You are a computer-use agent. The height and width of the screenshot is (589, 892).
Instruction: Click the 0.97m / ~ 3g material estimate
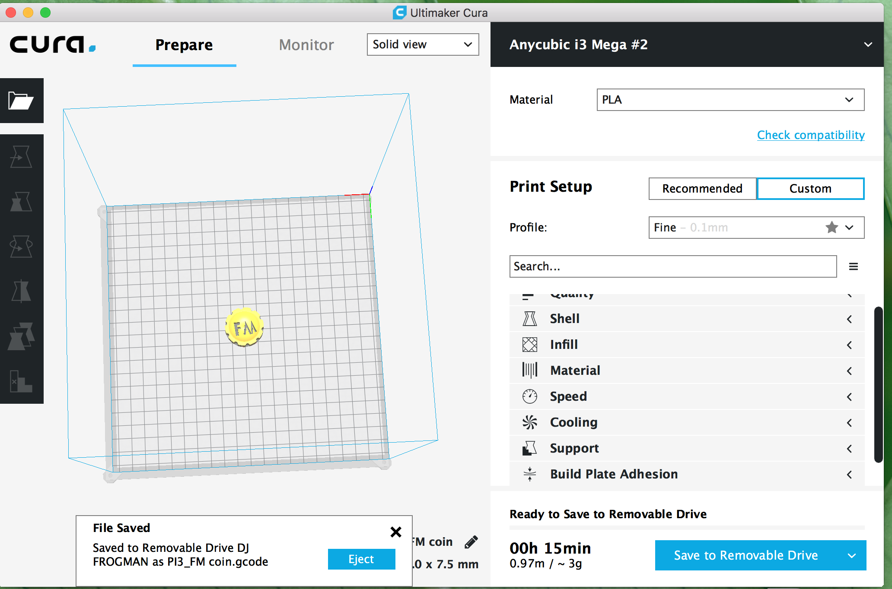click(x=546, y=564)
